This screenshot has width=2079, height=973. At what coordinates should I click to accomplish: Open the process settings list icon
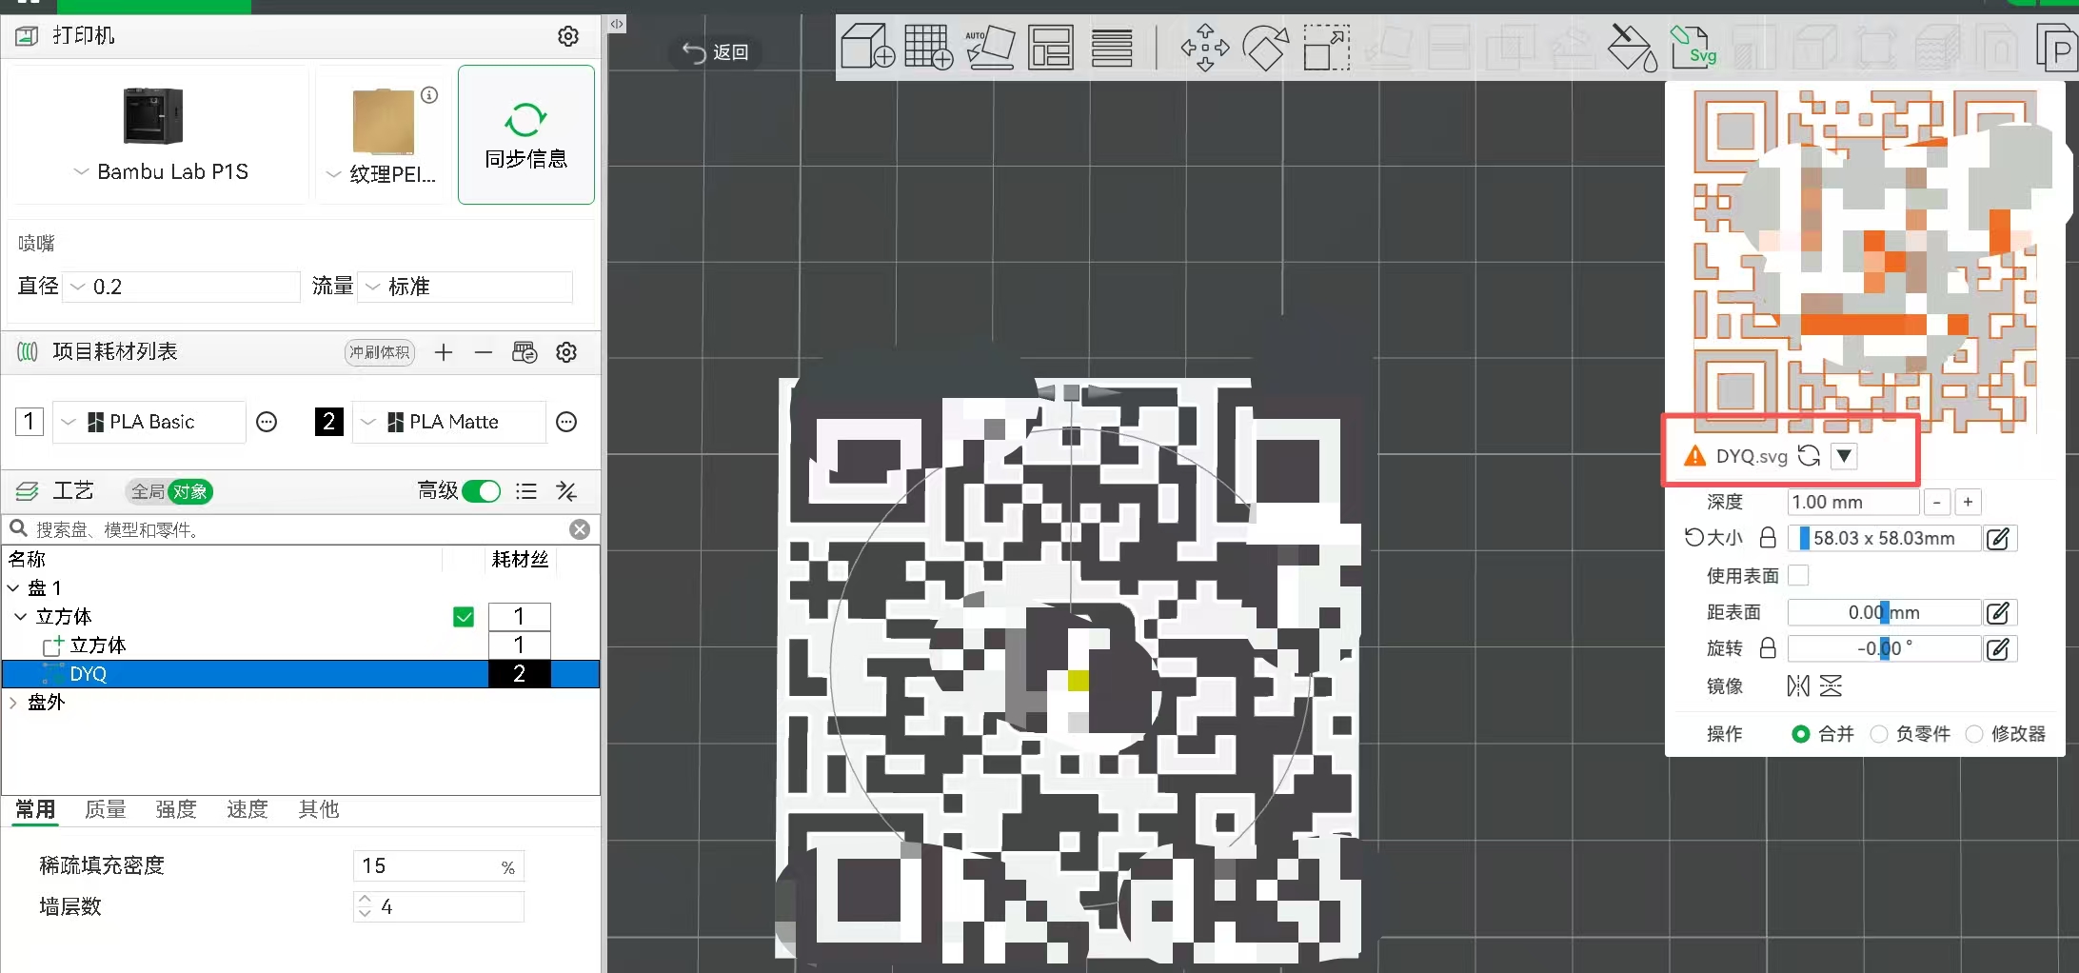click(x=526, y=491)
